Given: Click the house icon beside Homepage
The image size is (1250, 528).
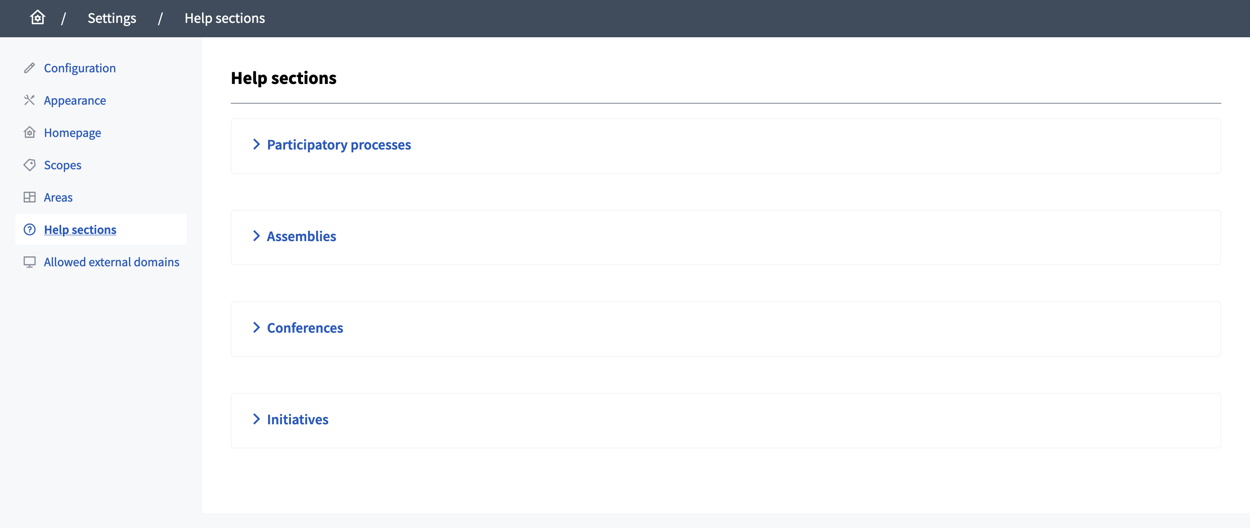Looking at the screenshot, I should pos(30,132).
